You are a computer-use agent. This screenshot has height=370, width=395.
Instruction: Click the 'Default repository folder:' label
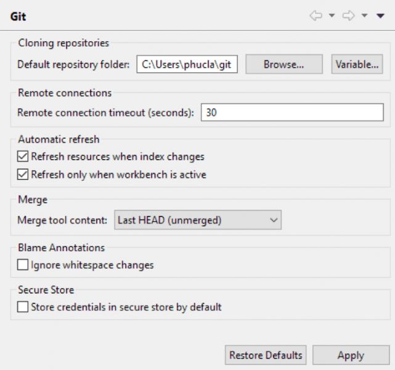pos(74,64)
